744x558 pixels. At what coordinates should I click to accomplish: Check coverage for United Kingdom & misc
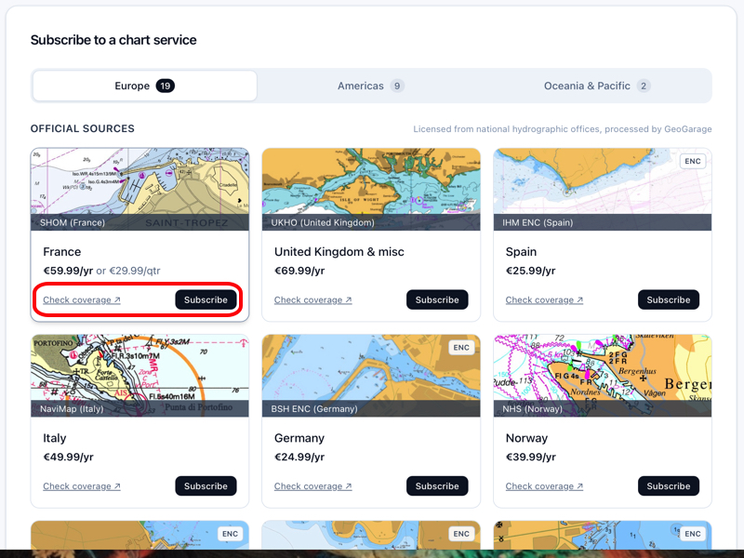[313, 299]
